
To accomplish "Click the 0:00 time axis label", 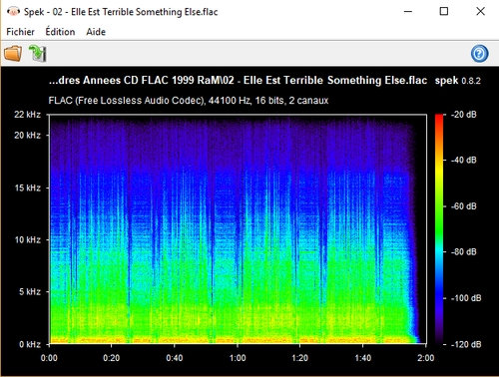I will point(49,358).
